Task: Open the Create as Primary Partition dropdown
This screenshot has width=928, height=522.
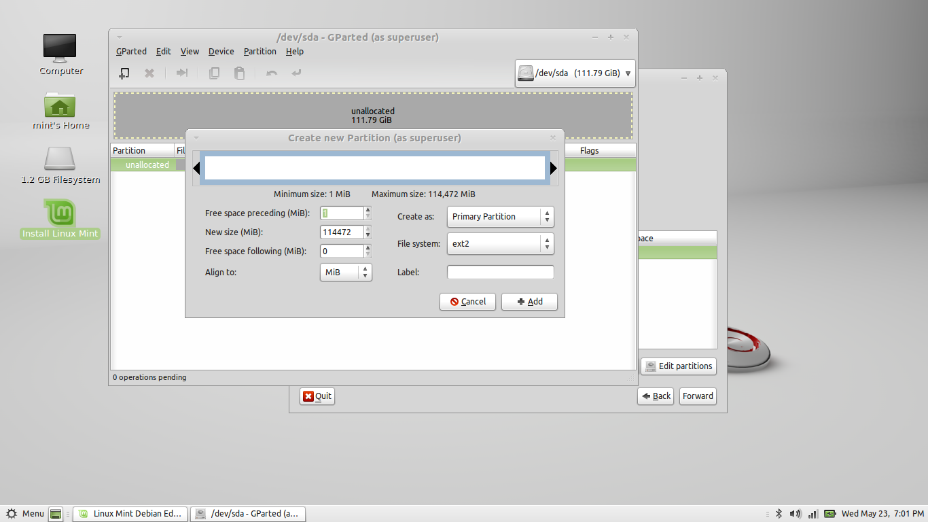Action: [x=501, y=217]
